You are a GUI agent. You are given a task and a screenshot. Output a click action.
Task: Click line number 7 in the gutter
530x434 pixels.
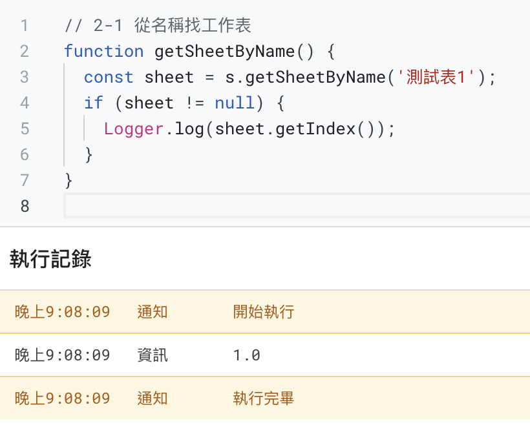(25, 180)
